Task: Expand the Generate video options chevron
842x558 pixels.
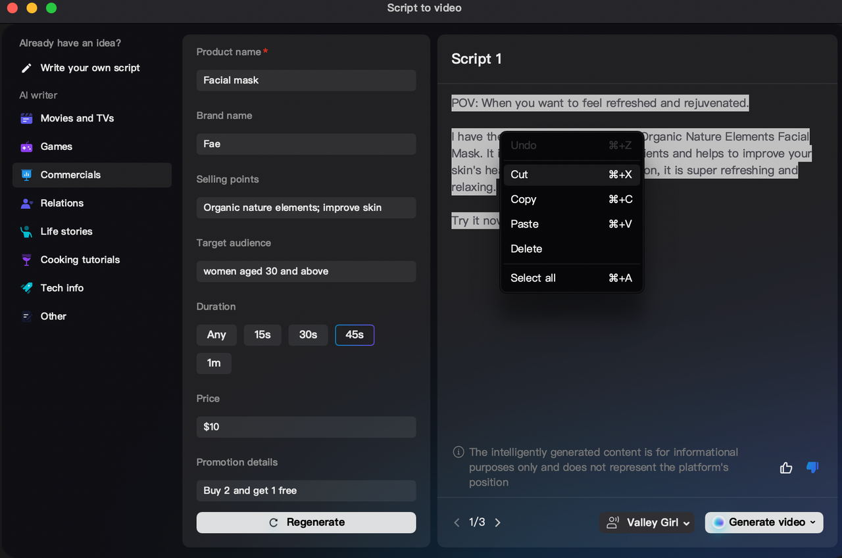Action: (x=813, y=522)
